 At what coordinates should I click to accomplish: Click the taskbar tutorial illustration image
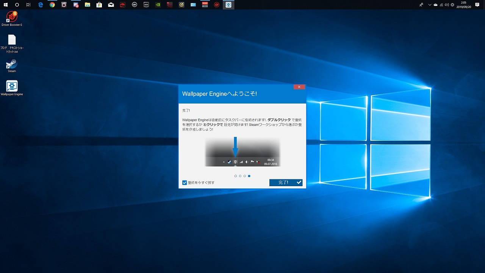click(x=242, y=152)
